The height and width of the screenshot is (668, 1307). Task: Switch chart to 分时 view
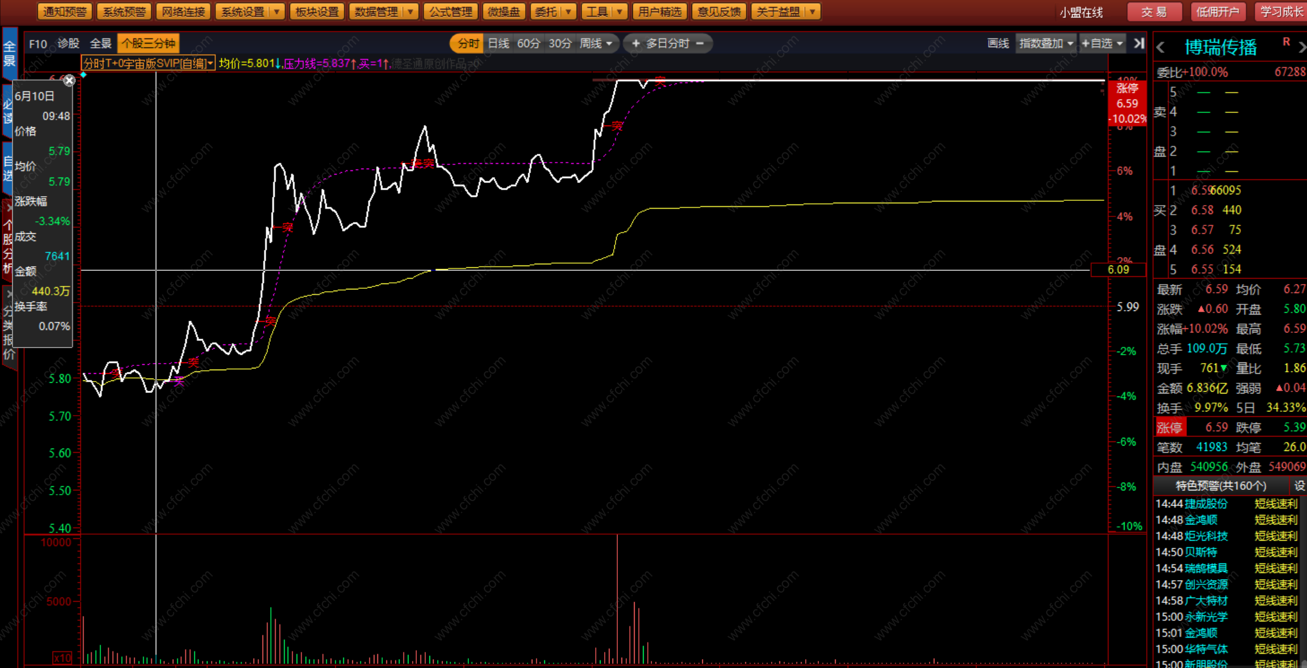tap(468, 44)
